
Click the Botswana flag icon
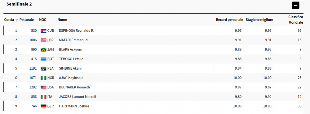pos(43,59)
